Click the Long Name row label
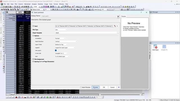 [12, 15]
